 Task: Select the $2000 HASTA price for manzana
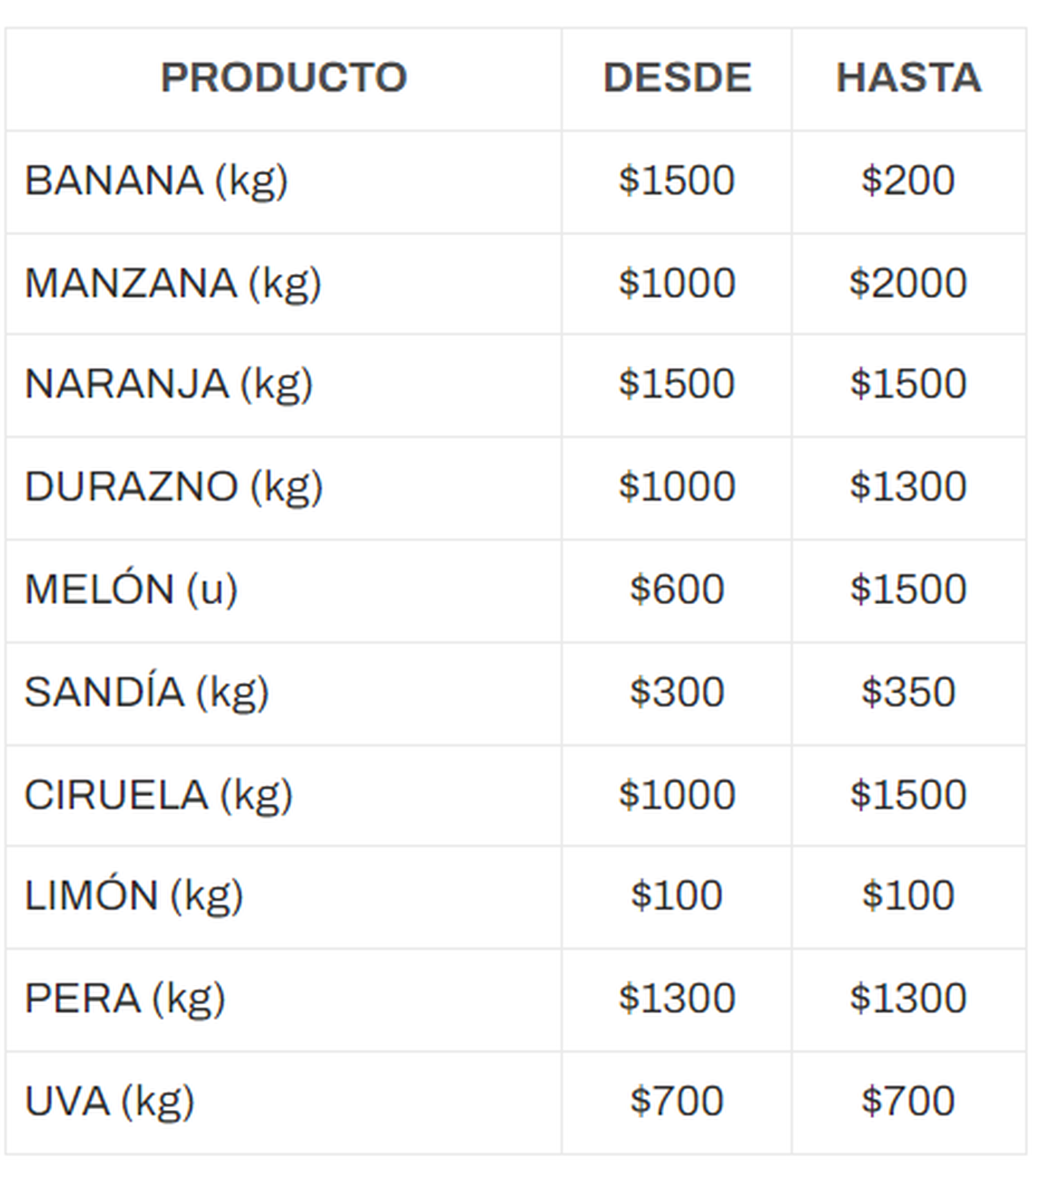tap(908, 284)
